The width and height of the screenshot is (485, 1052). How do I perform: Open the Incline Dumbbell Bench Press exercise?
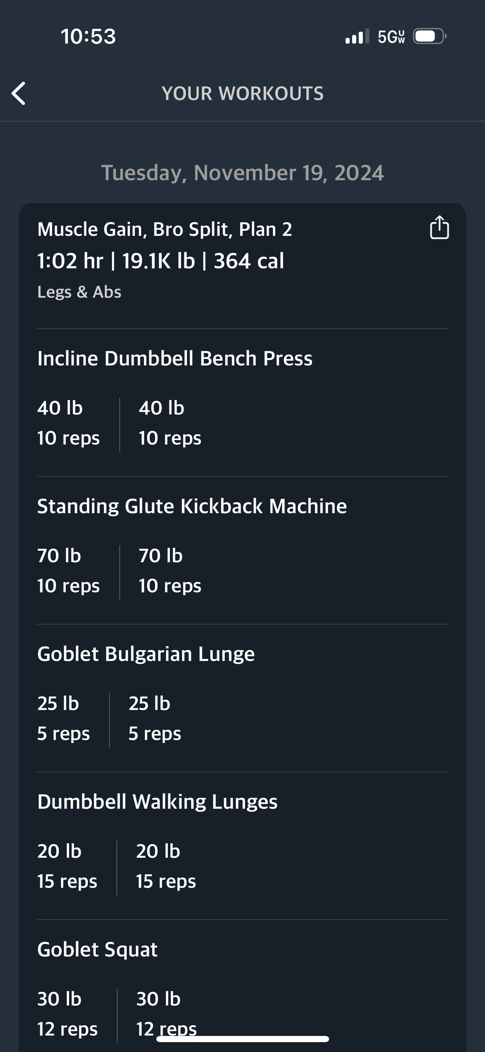[x=175, y=358]
